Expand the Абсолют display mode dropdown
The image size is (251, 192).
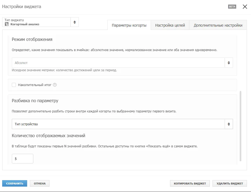[122, 63]
